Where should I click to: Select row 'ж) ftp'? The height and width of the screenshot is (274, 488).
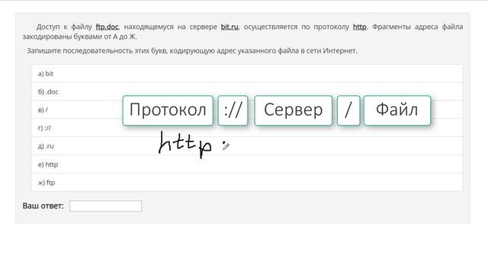[247, 183]
